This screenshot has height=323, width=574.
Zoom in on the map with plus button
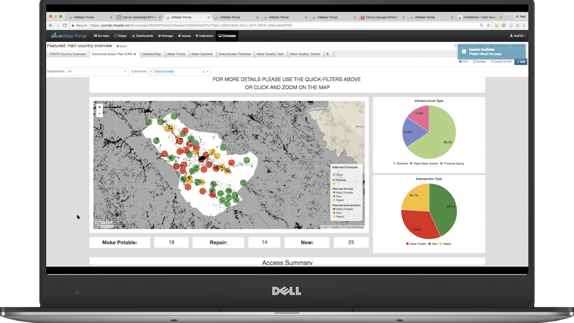point(99,107)
